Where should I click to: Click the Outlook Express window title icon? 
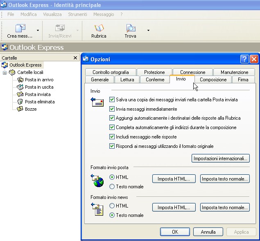tap(4, 4)
